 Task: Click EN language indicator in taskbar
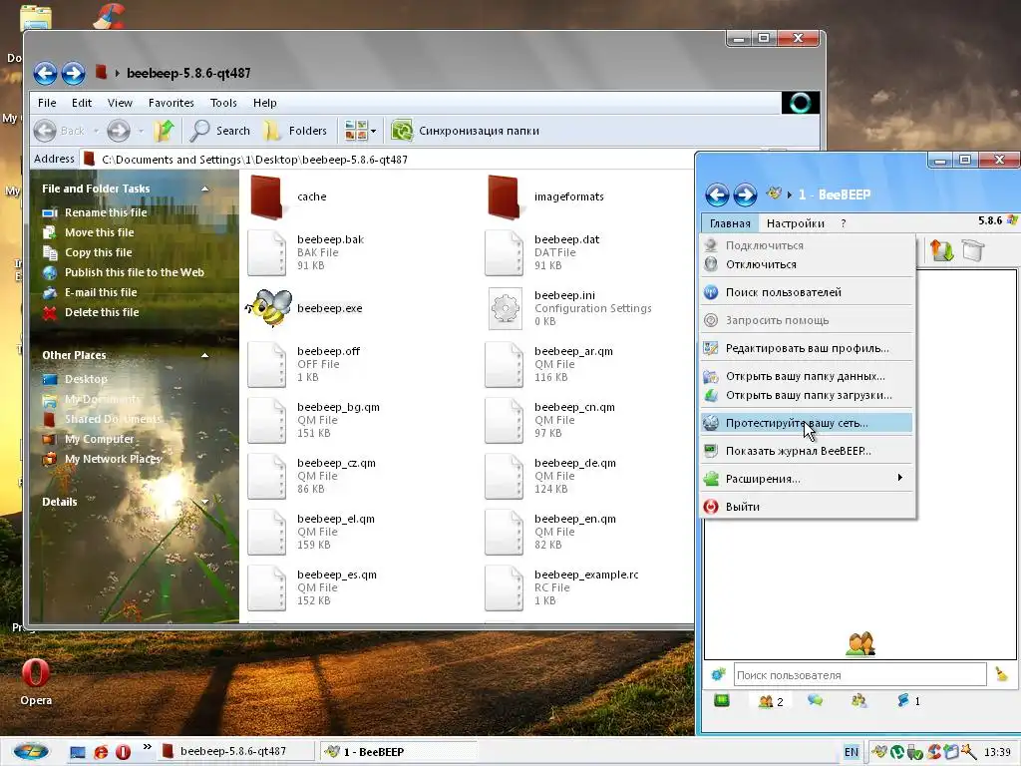point(851,752)
